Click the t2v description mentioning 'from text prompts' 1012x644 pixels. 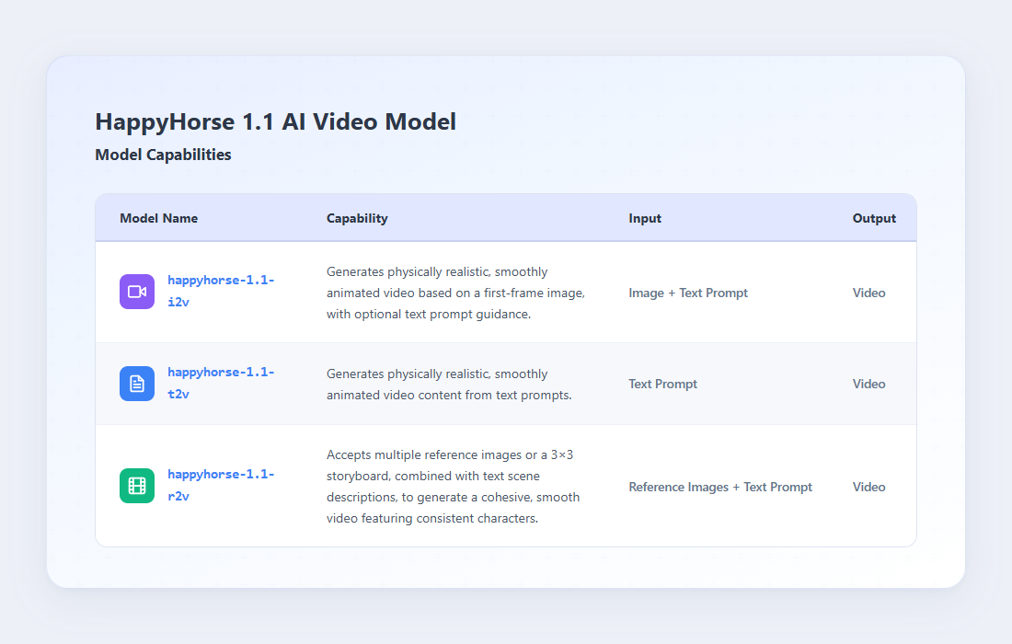pos(449,384)
